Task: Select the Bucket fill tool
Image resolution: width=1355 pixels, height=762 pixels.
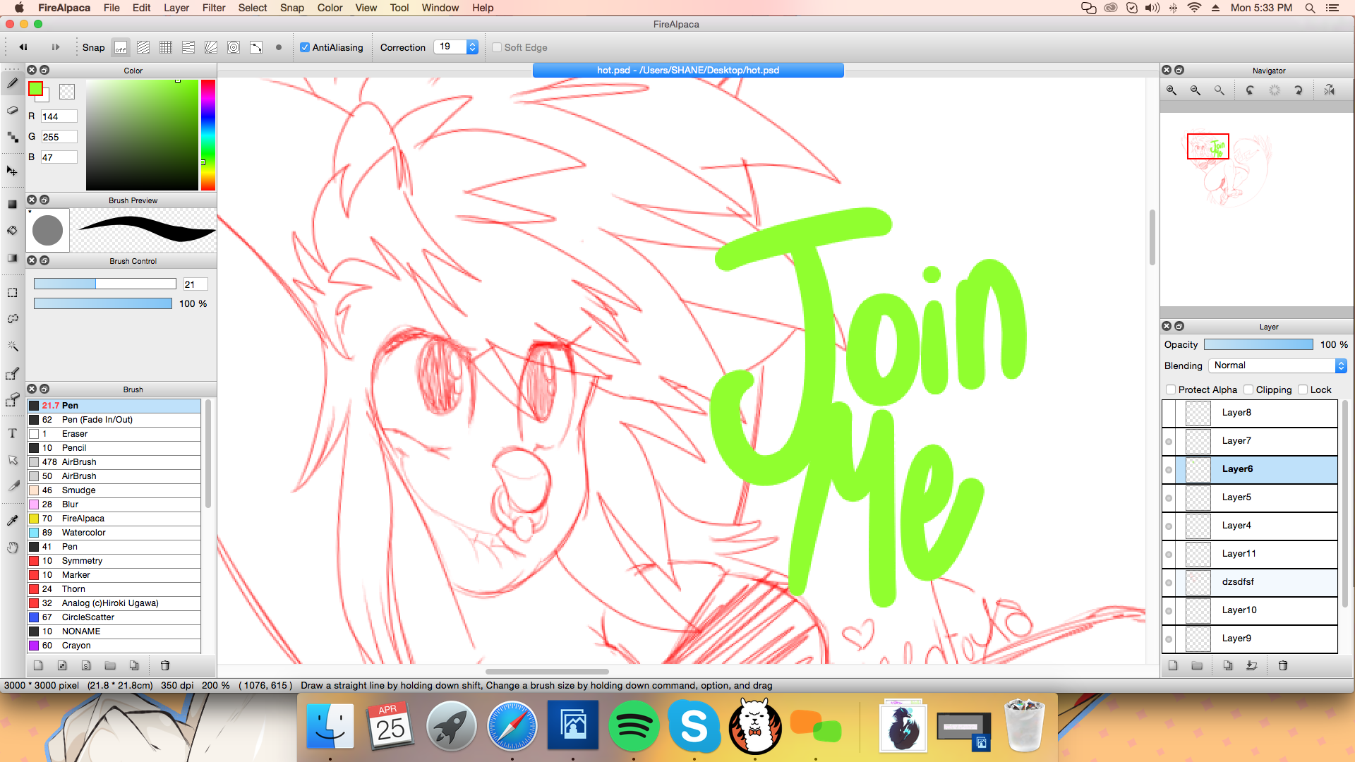Action: click(x=12, y=231)
